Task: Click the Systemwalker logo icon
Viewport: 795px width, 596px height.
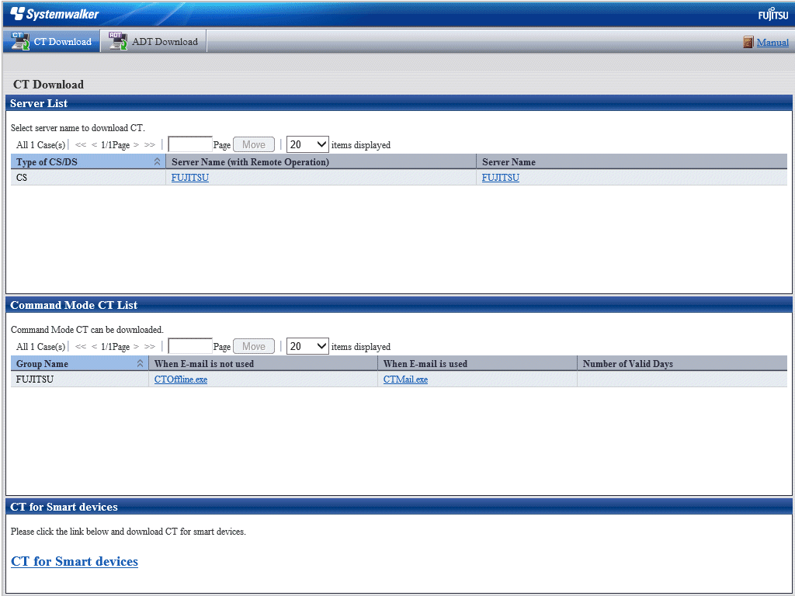Action: click(x=17, y=14)
